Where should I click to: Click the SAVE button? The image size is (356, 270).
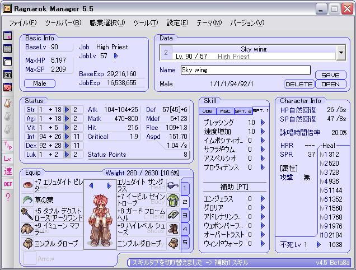pyautogui.click(x=331, y=75)
